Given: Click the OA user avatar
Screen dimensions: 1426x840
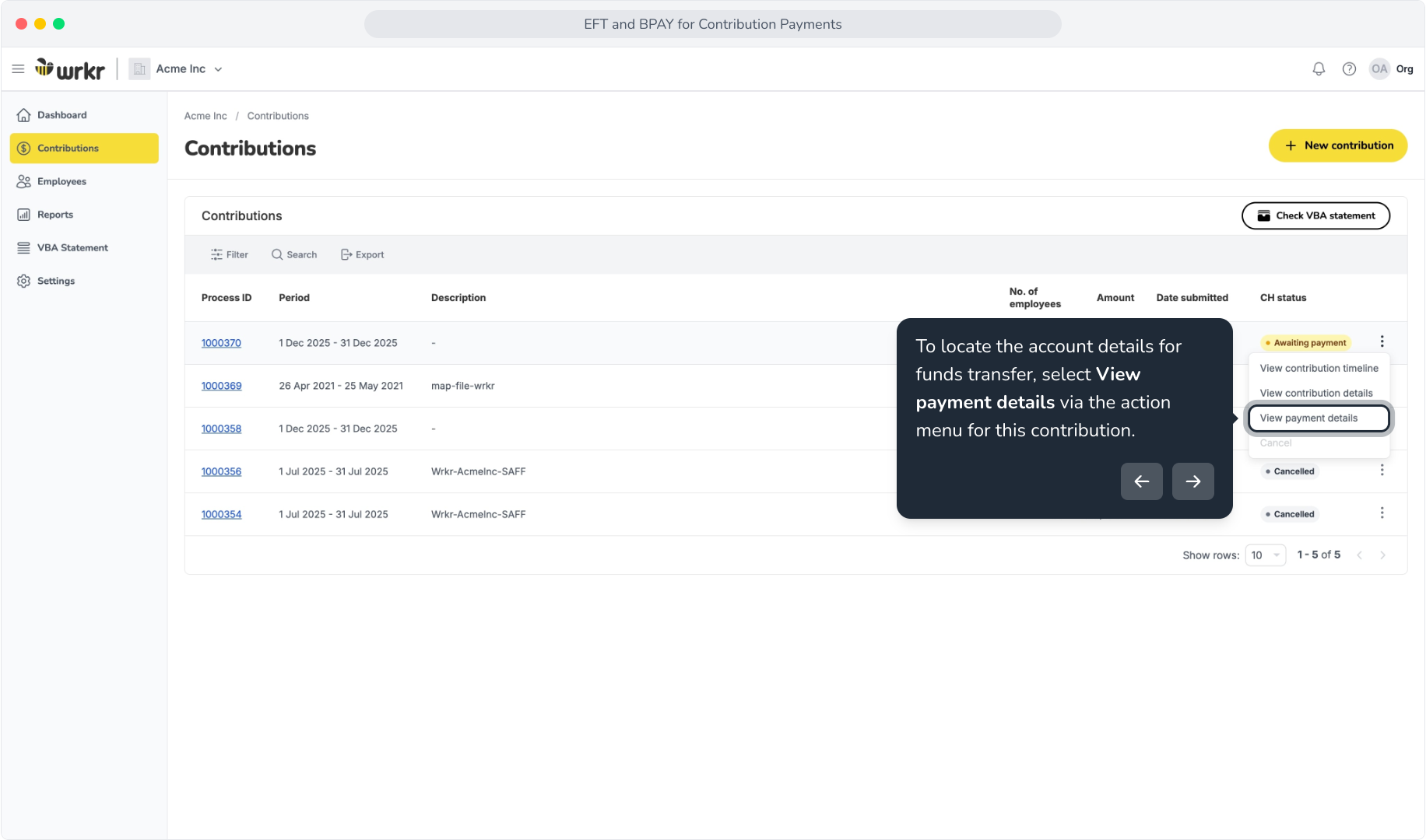Looking at the screenshot, I should [1379, 69].
